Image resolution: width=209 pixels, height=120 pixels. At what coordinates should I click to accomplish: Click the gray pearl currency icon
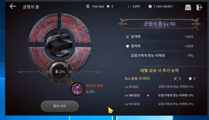tap(108, 6)
